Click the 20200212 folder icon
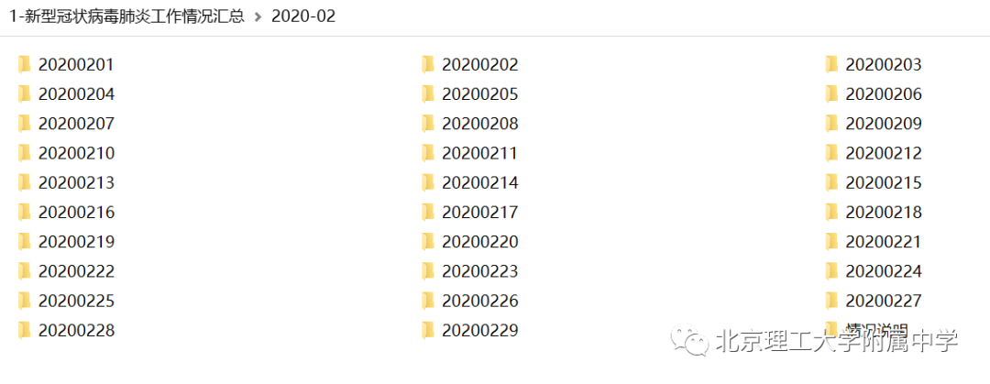This screenshot has width=990, height=384. [x=831, y=153]
